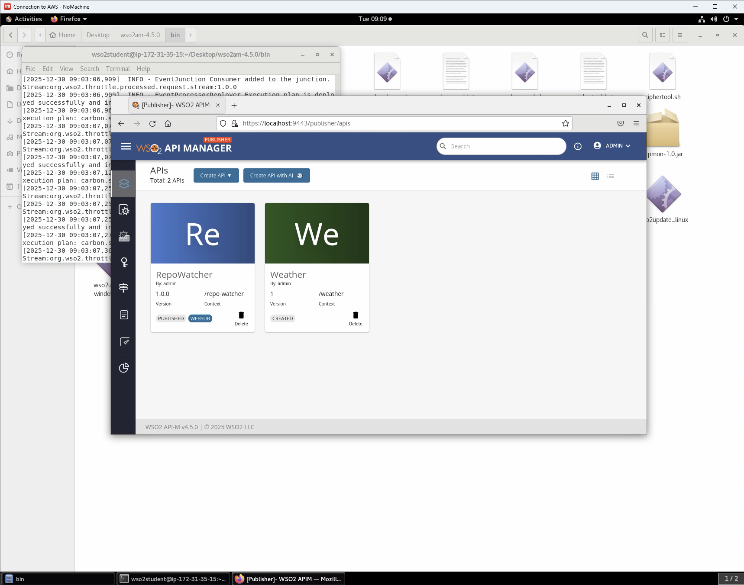Toggle the hamburger navigation menu
Screen dimensions: 744x585
point(126,146)
